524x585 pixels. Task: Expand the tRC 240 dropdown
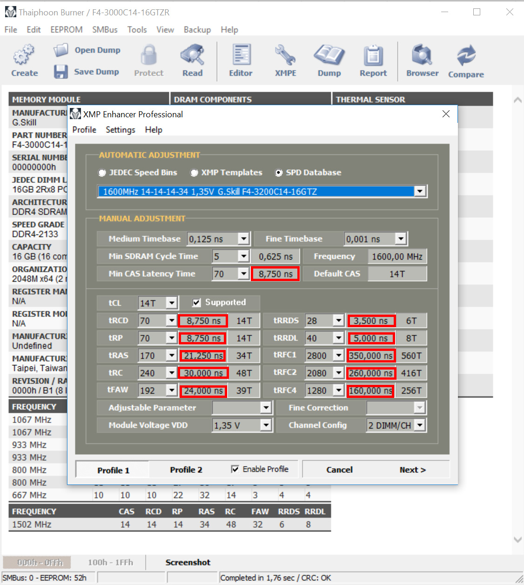coord(172,373)
